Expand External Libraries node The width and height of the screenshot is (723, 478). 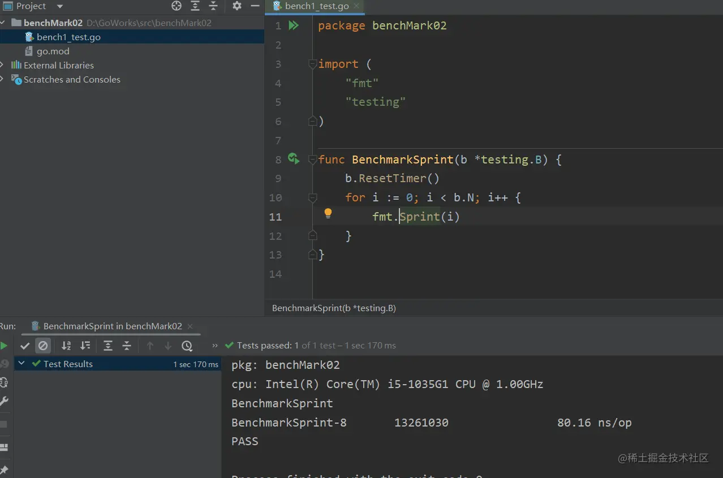coord(3,66)
